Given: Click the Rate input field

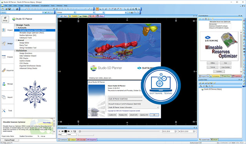Looking at the screenshot, I should pyautogui.click(x=73, y=135).
